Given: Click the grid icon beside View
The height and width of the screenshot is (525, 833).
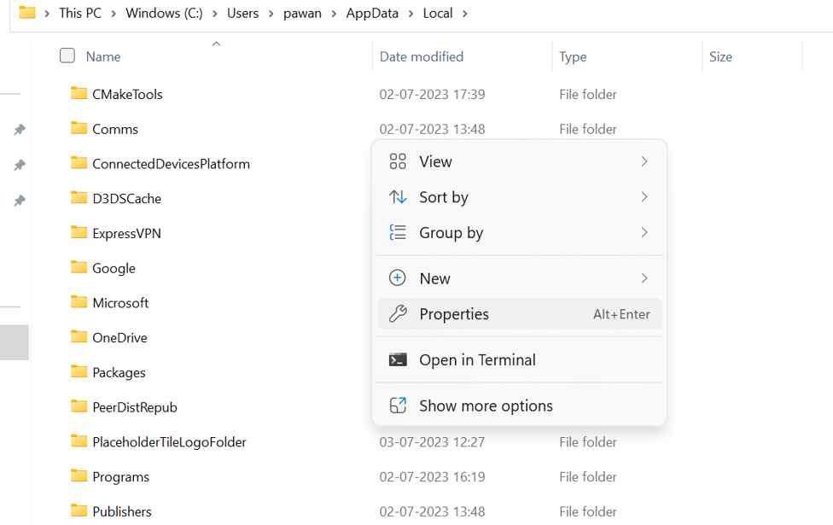Looking at the screenshot, I should tap(398, 162).
